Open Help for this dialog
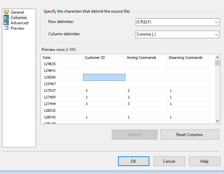 (x=204, y=161)
